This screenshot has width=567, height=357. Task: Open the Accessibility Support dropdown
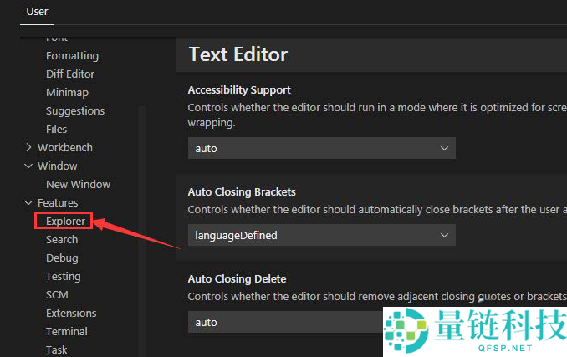(x=321, y=148)
